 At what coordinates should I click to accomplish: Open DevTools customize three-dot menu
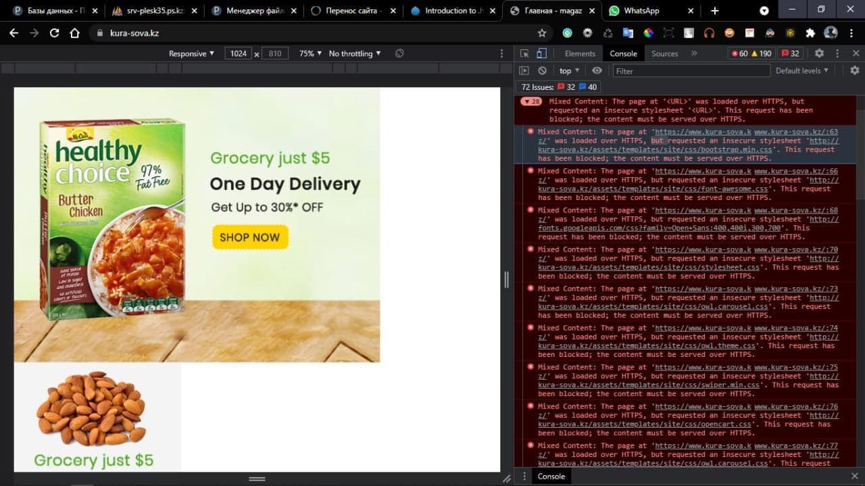click(837, 53)
